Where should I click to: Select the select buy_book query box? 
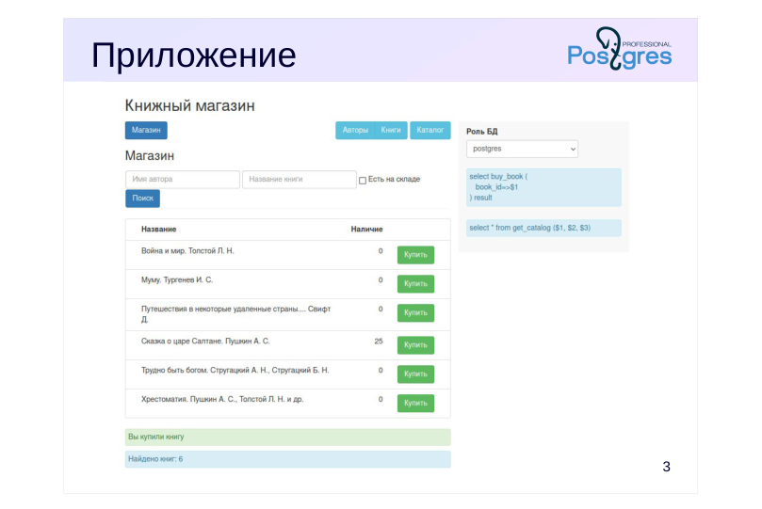click(543, 187)
